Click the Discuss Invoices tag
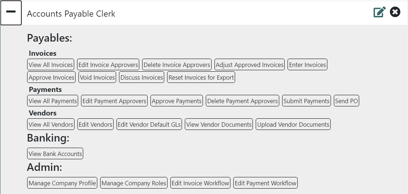 click(x=142, y=77)
